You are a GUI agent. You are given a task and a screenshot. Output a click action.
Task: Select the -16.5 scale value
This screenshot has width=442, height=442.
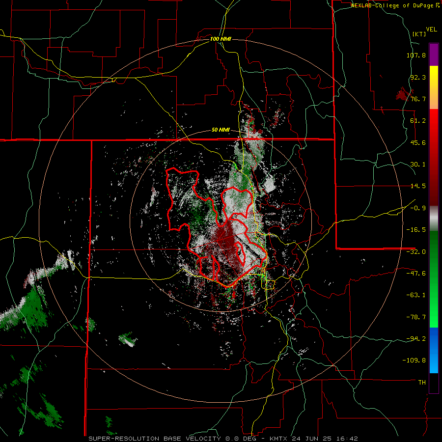(416, 230)
